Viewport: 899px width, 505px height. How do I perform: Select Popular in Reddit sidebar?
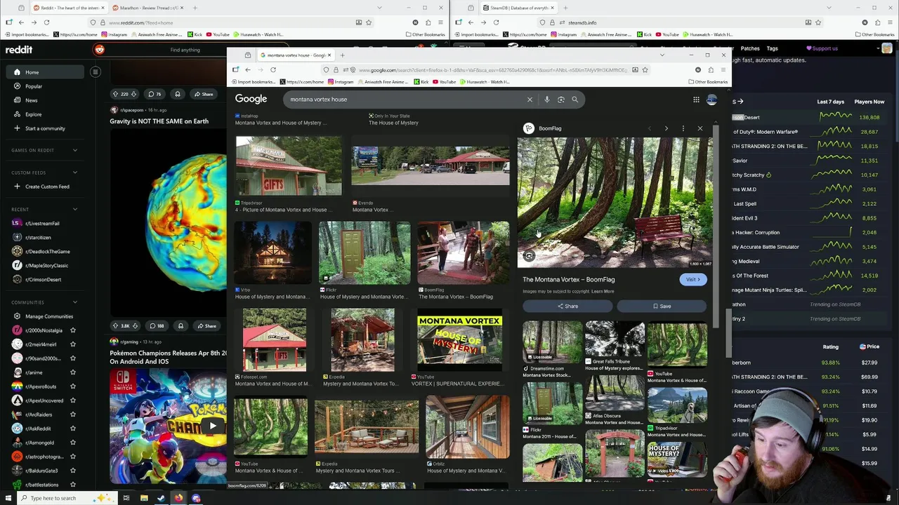[x=45, y=86]
